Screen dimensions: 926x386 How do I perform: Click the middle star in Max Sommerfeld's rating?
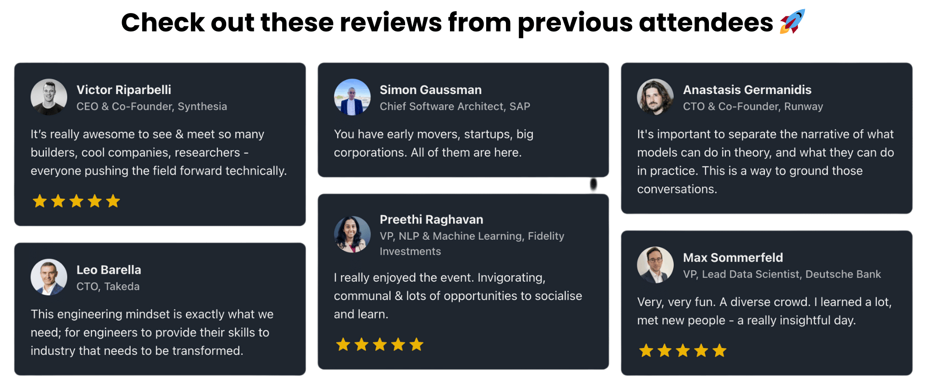682,350
